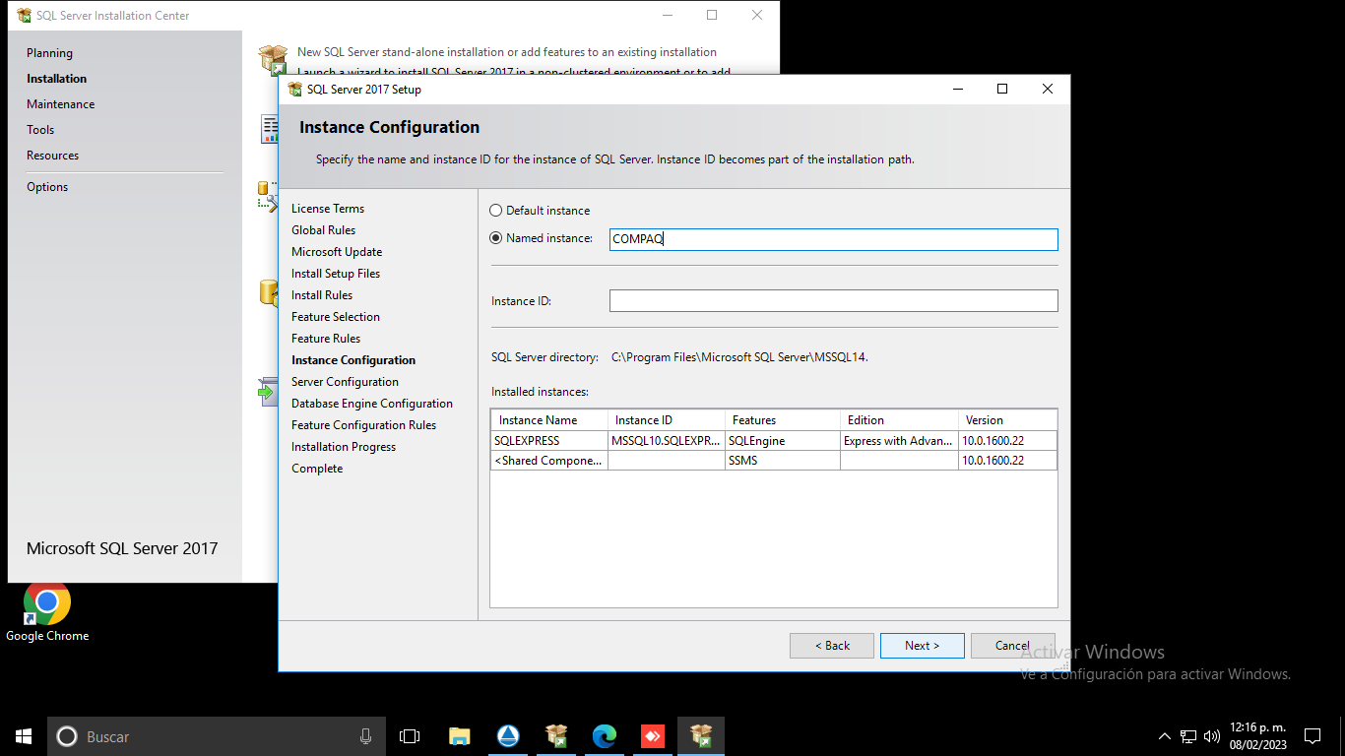
Task: Click the Feature Rules step
Action: 326,339
